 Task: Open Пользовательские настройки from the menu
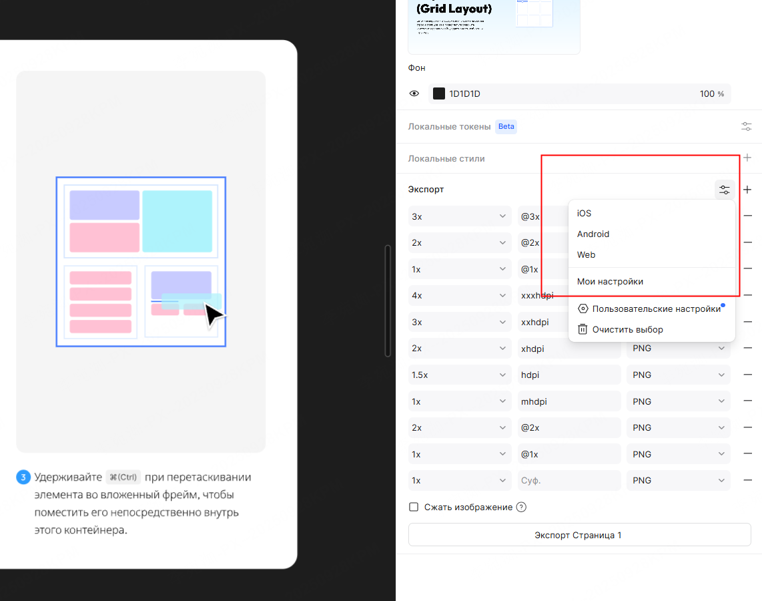coord(656,309)
